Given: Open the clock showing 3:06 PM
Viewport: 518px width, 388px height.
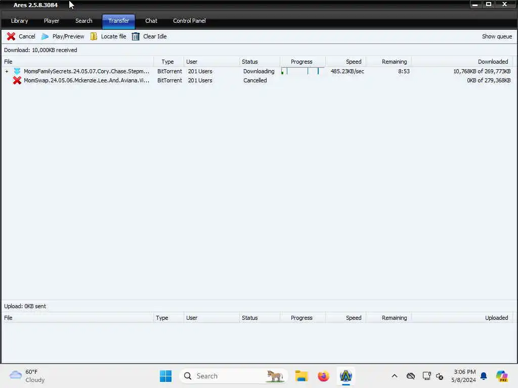Looking at the screenshot, I should coord(463,376).
